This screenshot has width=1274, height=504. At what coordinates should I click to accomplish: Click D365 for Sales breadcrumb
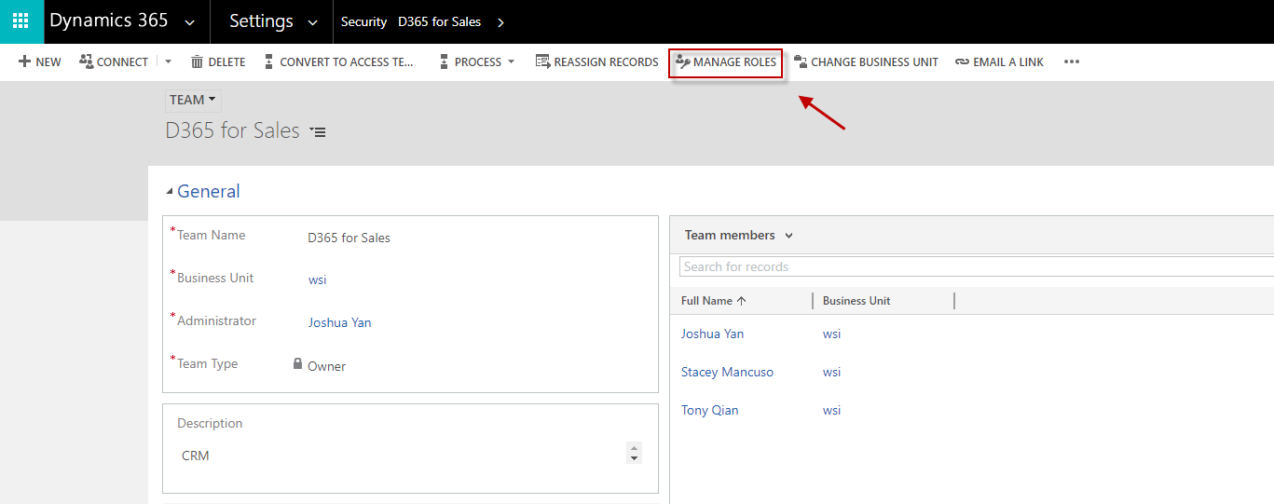coord(439,21)
